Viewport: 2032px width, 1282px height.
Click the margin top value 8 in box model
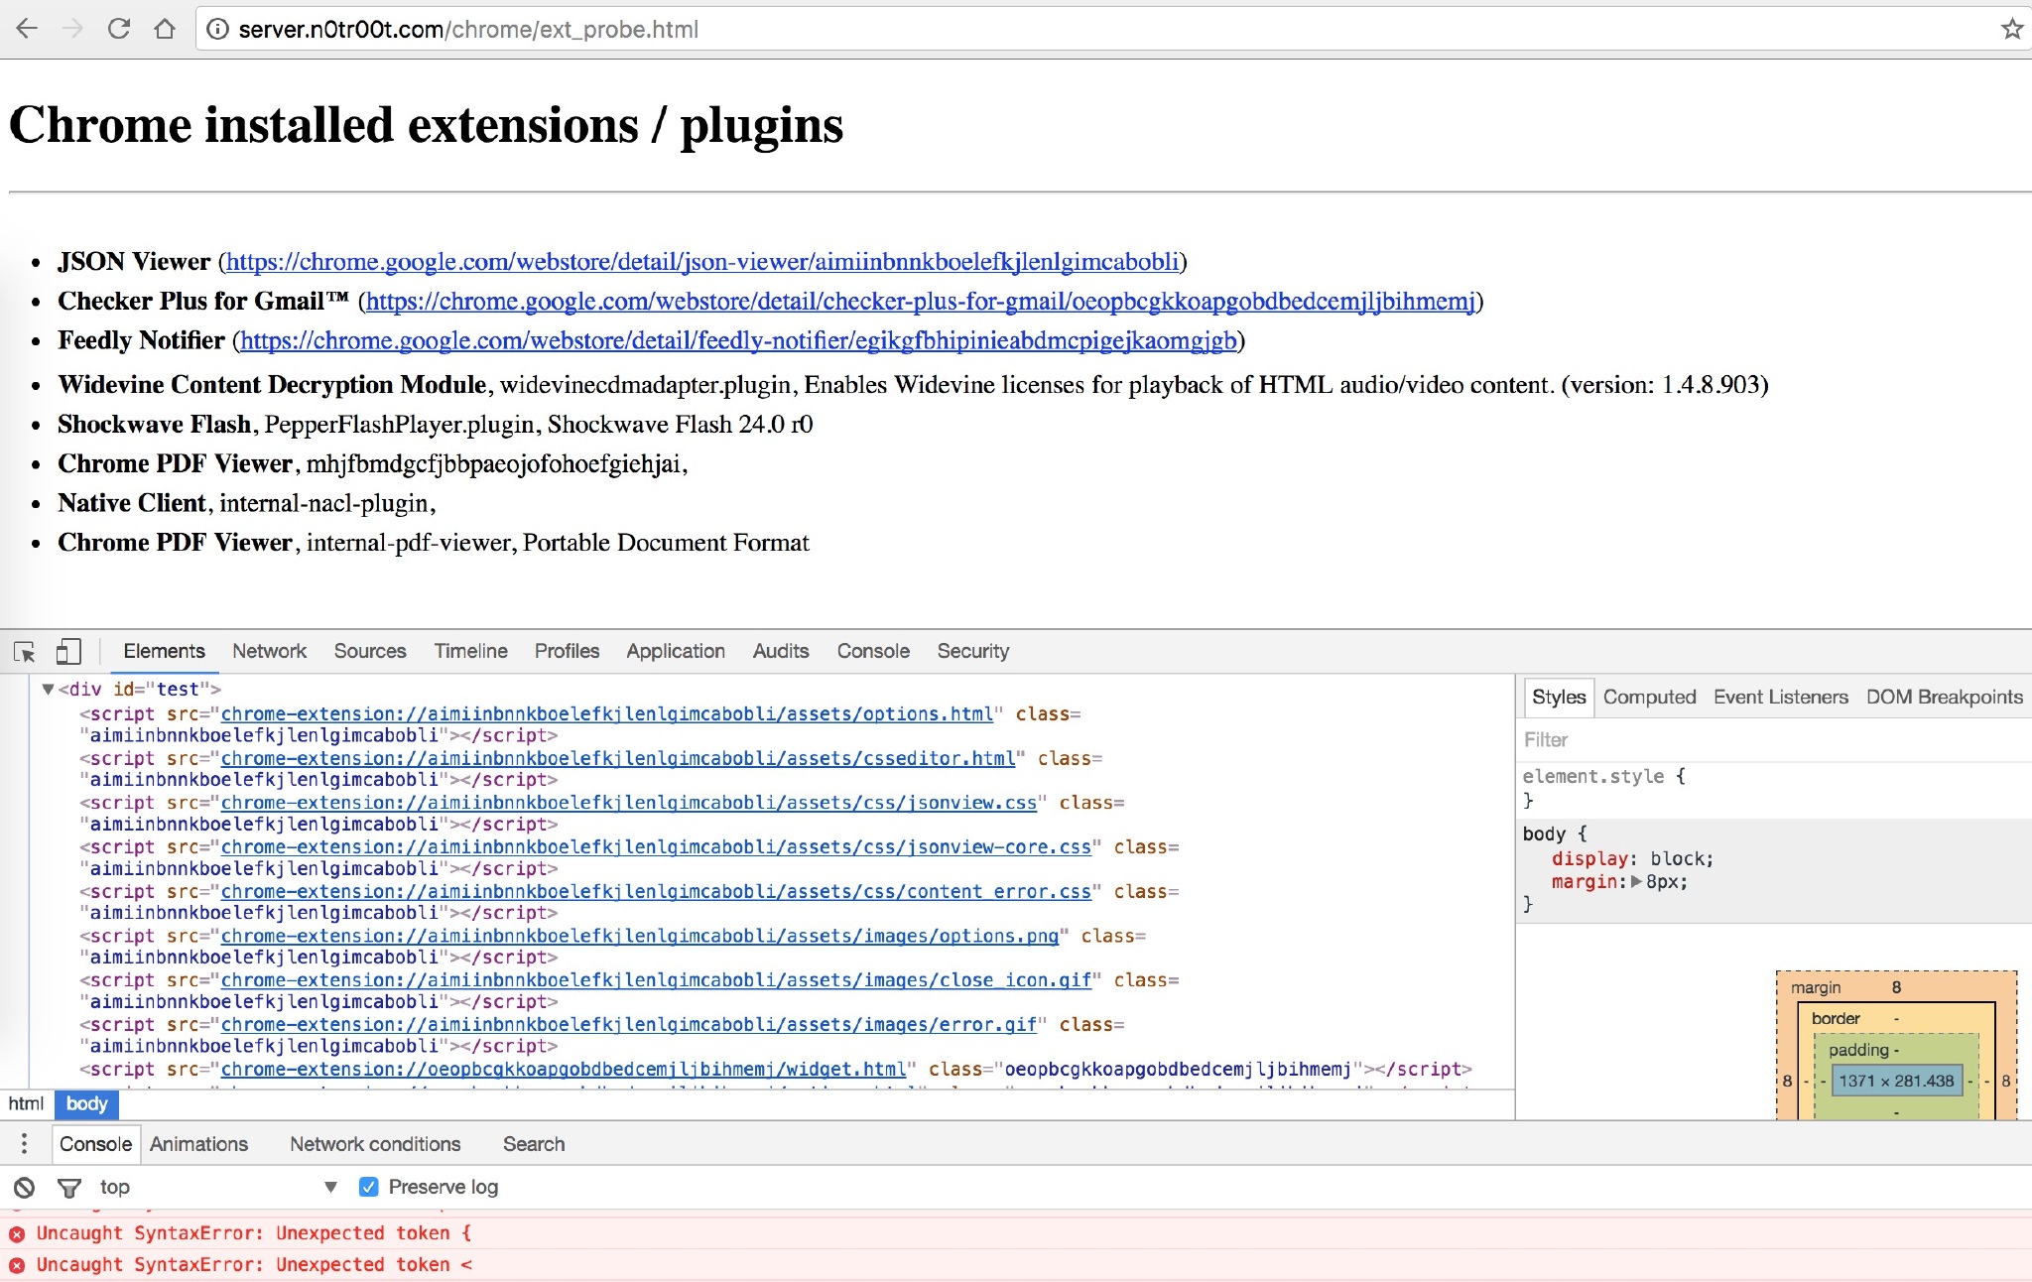click(x=1896, y=987)
